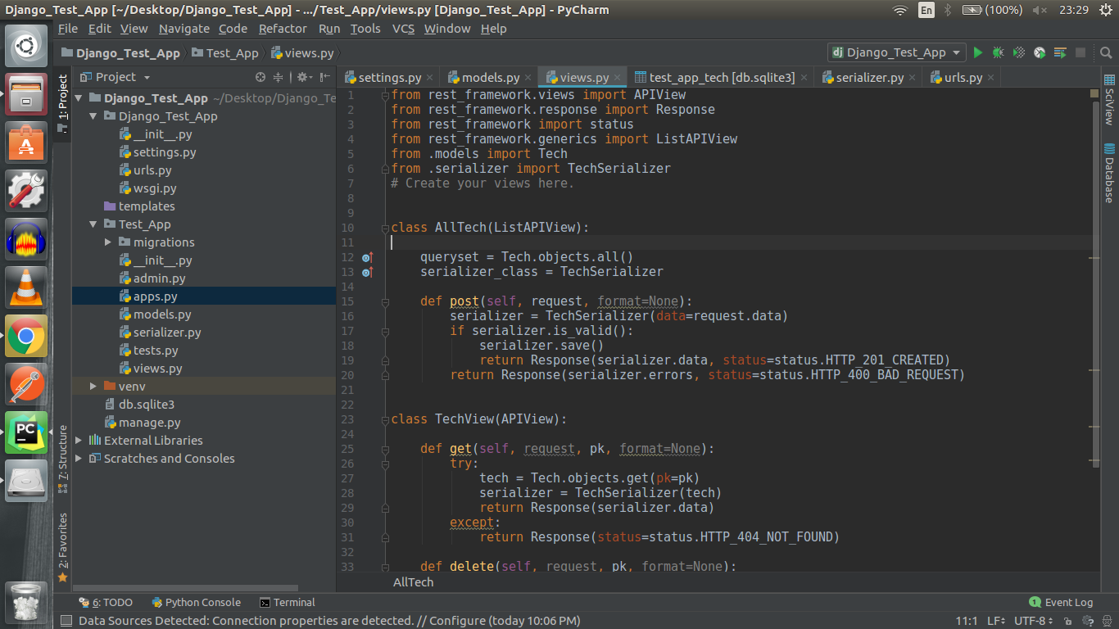
Task: Run with coverage icon in toolbar
Action: click(1019, 52)
